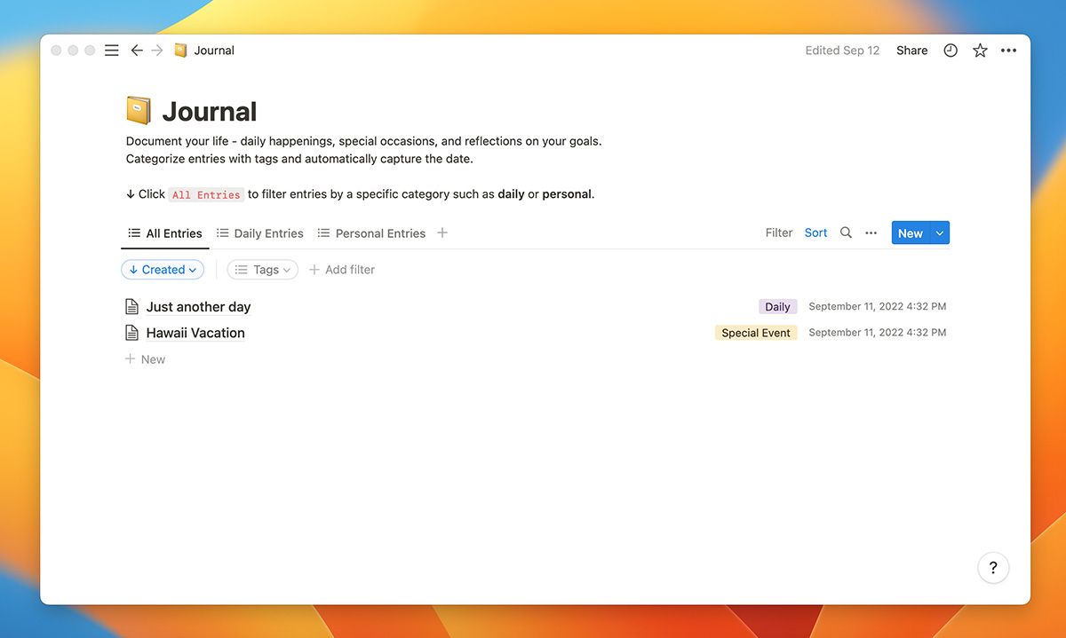The width and height of the screenshot is (1066, 638).
Task: Add a new row with + New
Action: pos(146,359)
